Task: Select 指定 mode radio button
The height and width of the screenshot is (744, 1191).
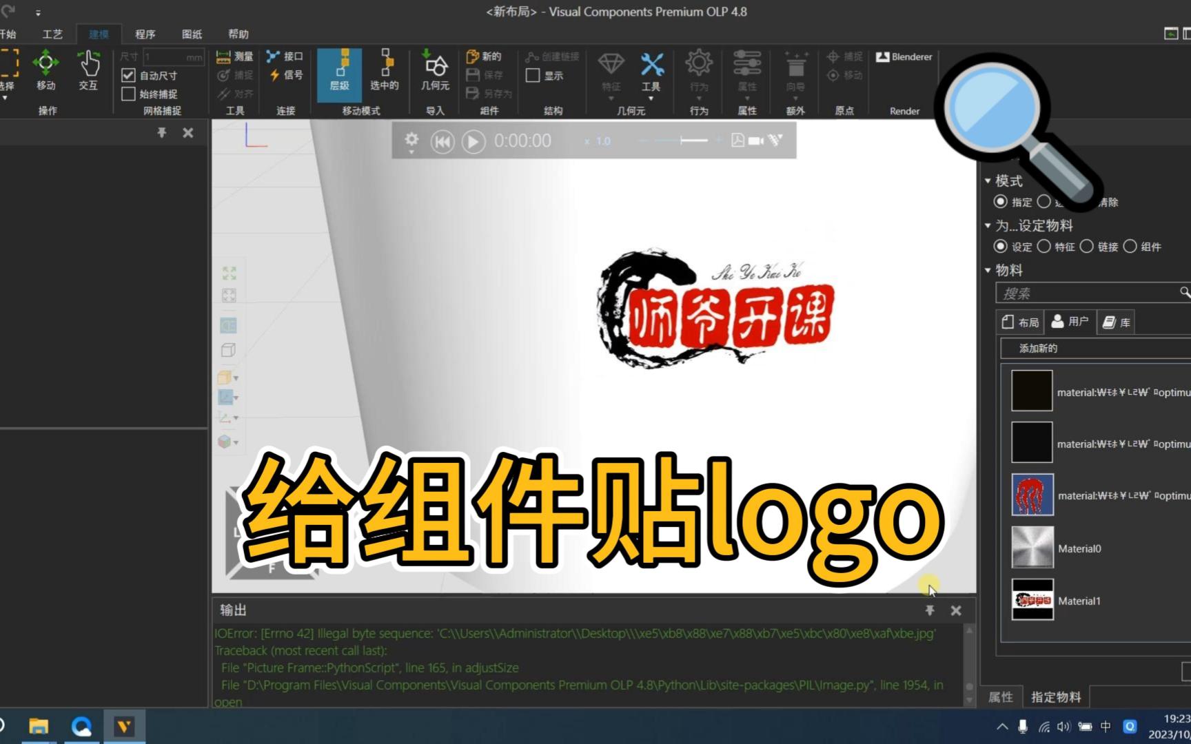Action: pyautogui.click(x=1001, y=202)
